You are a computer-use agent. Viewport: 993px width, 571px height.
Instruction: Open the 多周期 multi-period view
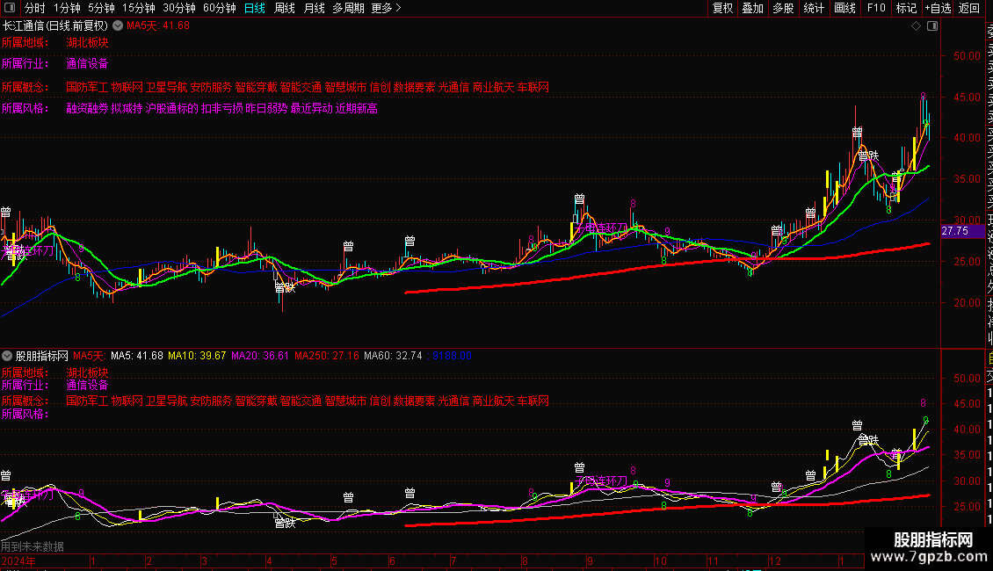(348, 8)
